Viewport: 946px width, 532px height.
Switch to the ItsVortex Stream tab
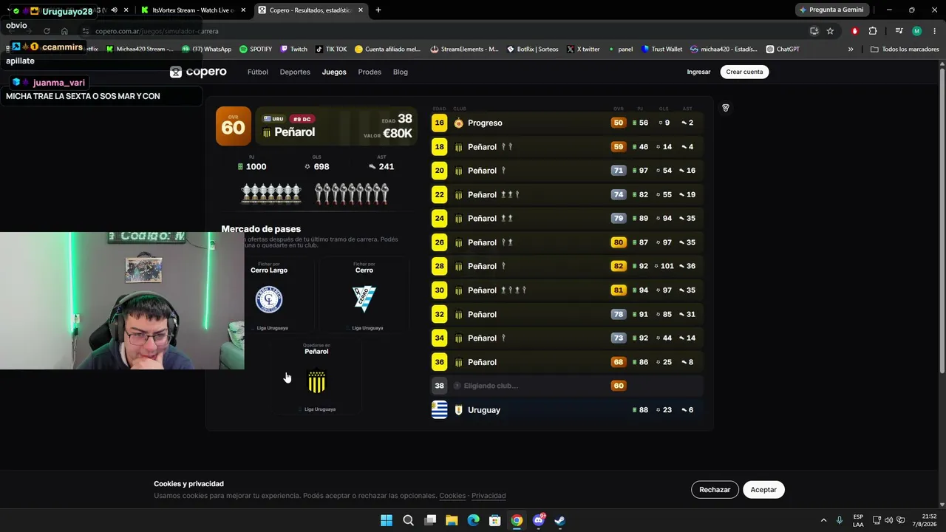(x=192, y=10)
